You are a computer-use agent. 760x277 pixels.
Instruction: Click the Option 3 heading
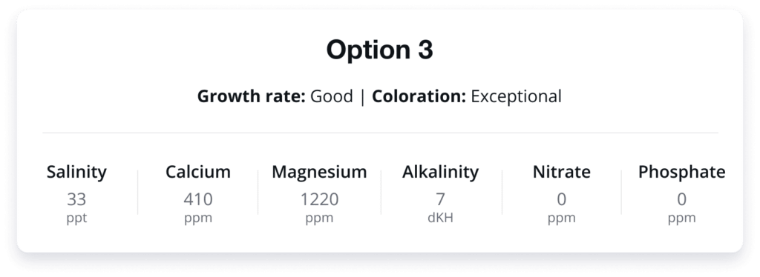tap(379, 50)
